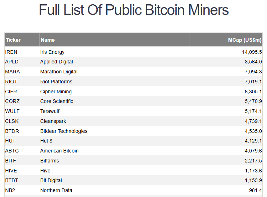Select Bitfarms in the table
This screenshot has height=197, width=267.
[x=50, y=161]
